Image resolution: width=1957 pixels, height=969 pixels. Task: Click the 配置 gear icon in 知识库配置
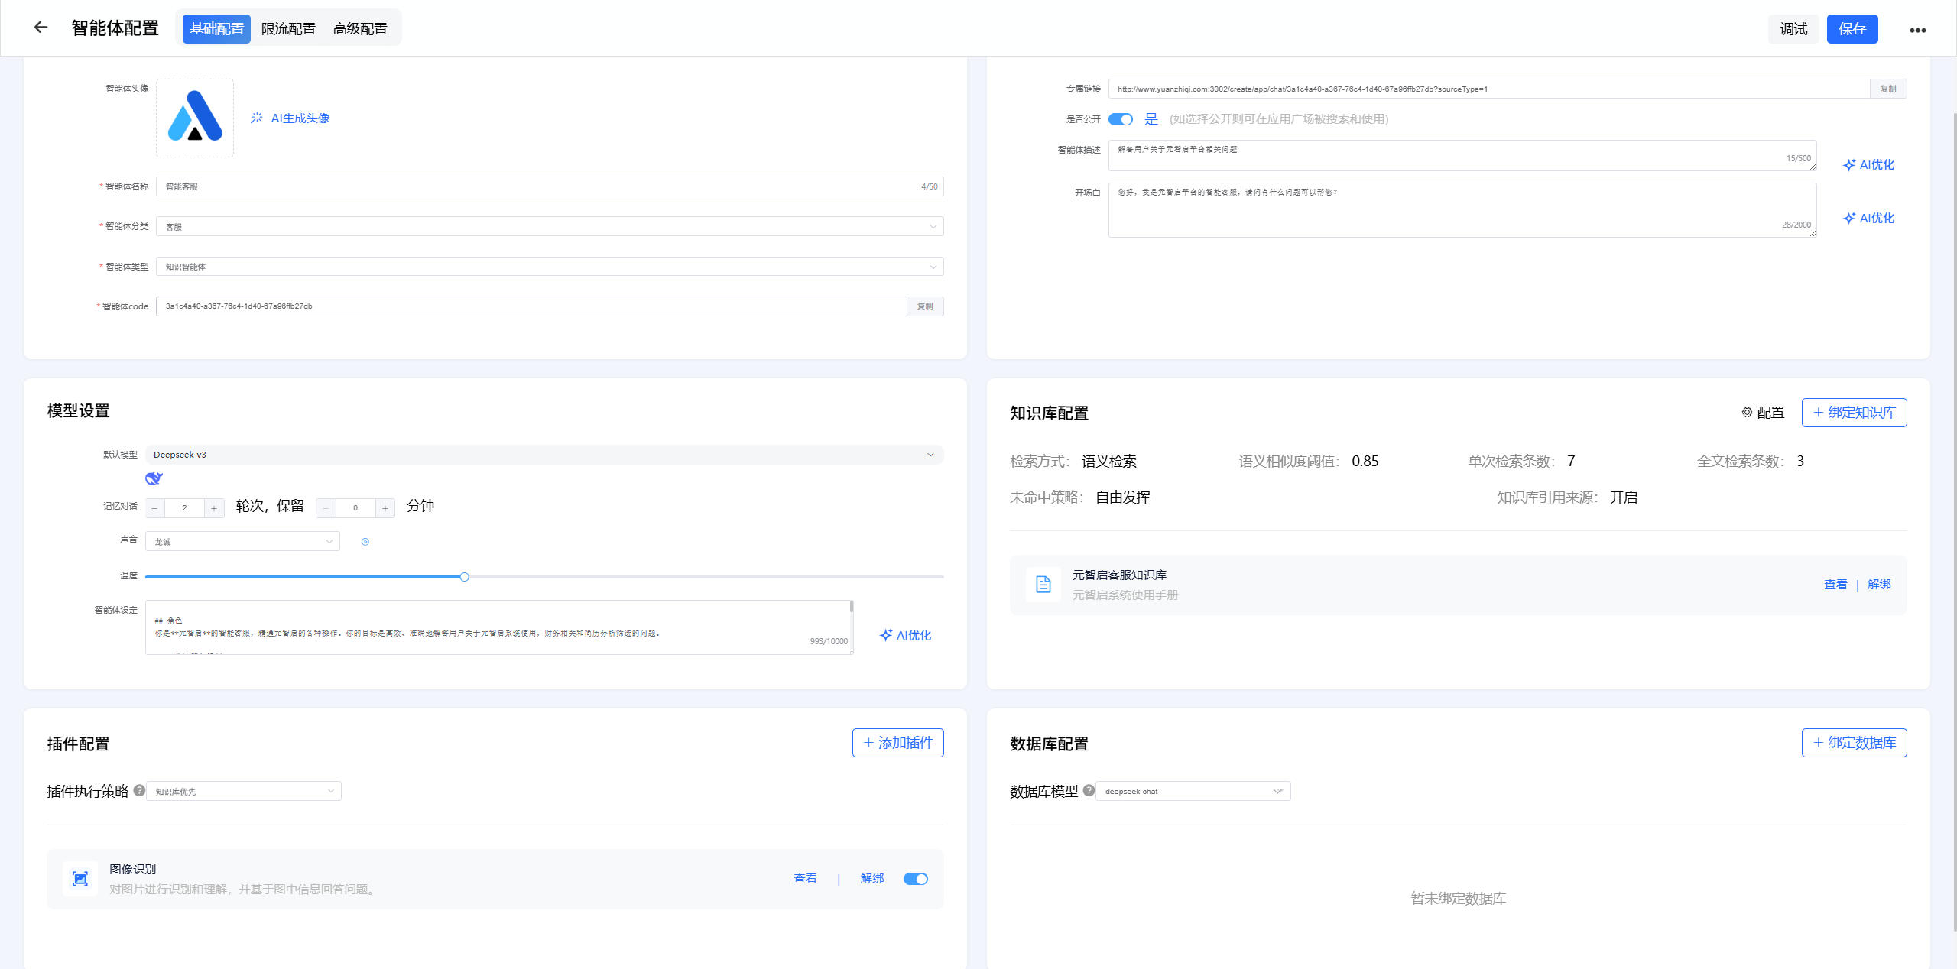pos(1747,413)
